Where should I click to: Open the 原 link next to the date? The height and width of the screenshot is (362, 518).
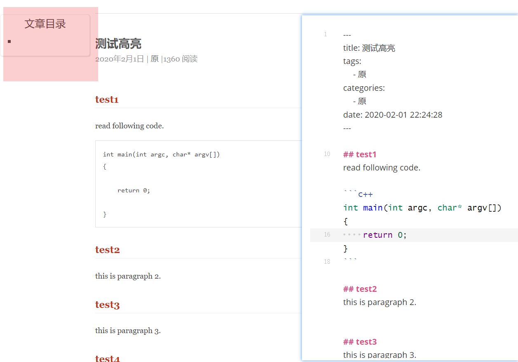coord(154,59)
